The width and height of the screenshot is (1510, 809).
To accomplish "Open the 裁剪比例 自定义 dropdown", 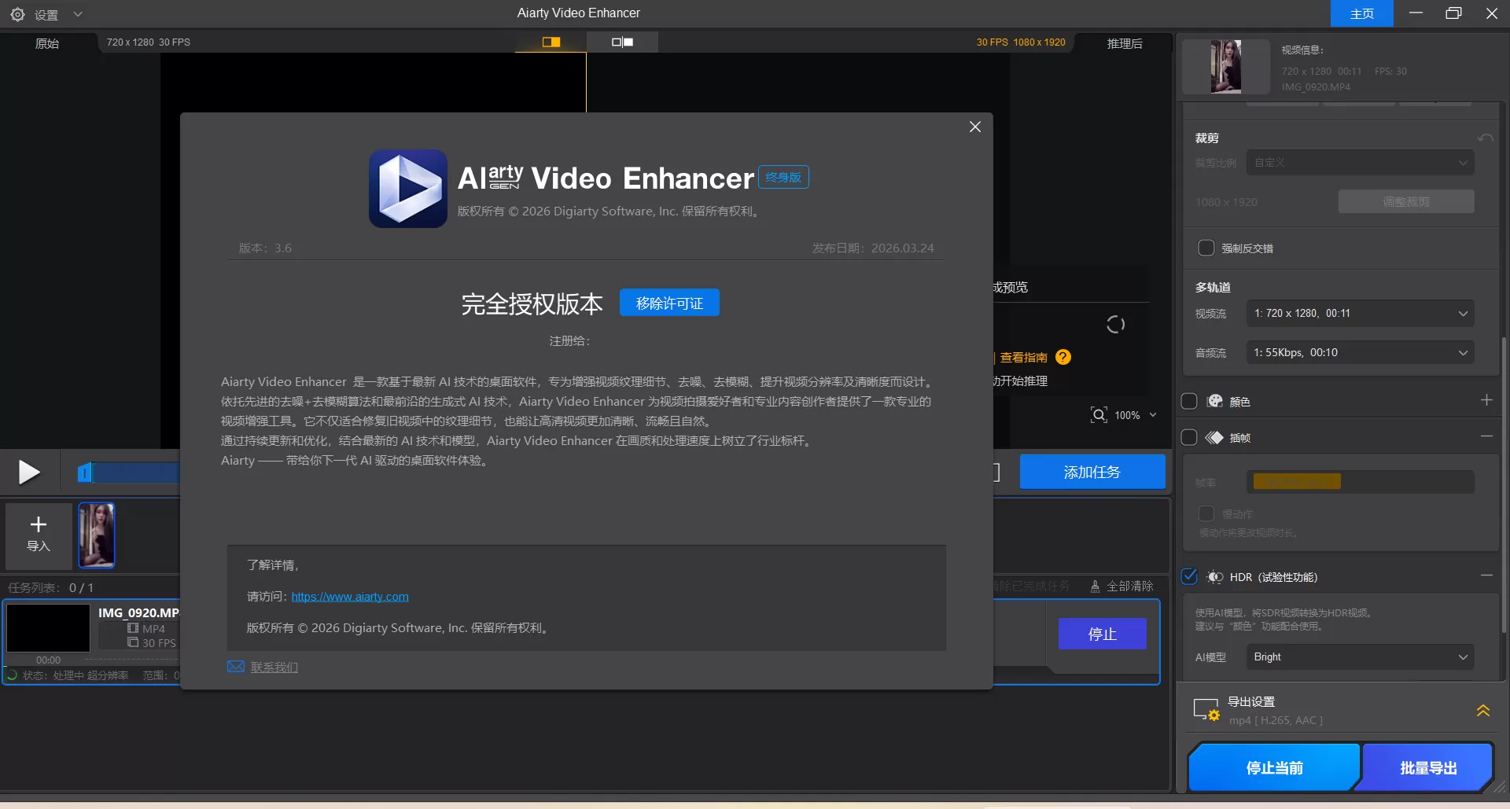I will (x=1360, y=162).
